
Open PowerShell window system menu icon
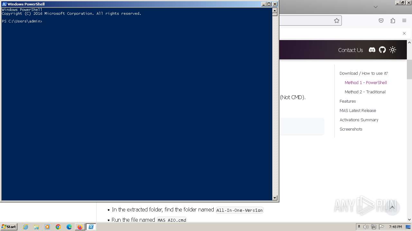4,4
